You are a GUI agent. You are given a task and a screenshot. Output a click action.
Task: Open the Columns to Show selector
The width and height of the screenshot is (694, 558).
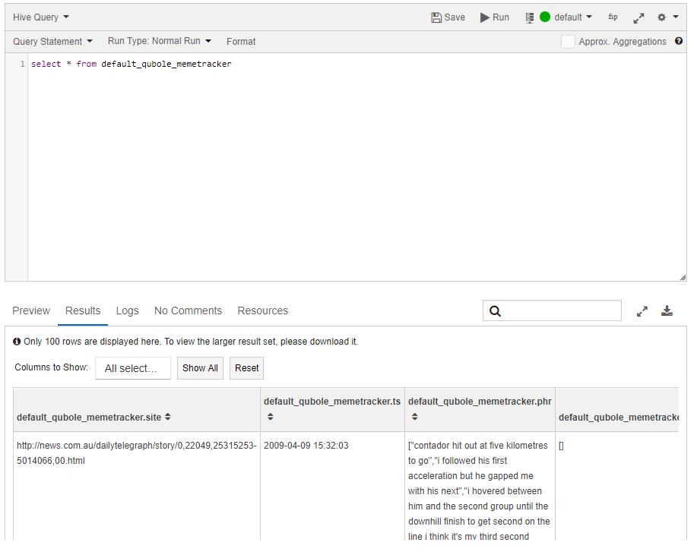133,368
